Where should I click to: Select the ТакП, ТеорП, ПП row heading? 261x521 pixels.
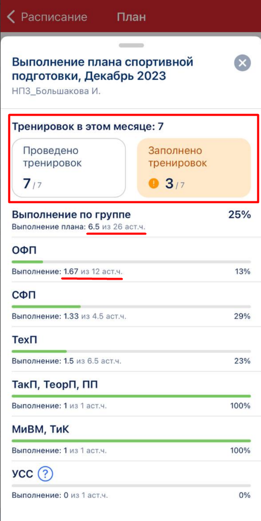click(55, 385)
